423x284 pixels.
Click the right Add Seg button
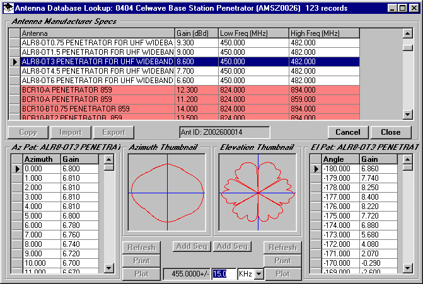[x=232, y=246]
